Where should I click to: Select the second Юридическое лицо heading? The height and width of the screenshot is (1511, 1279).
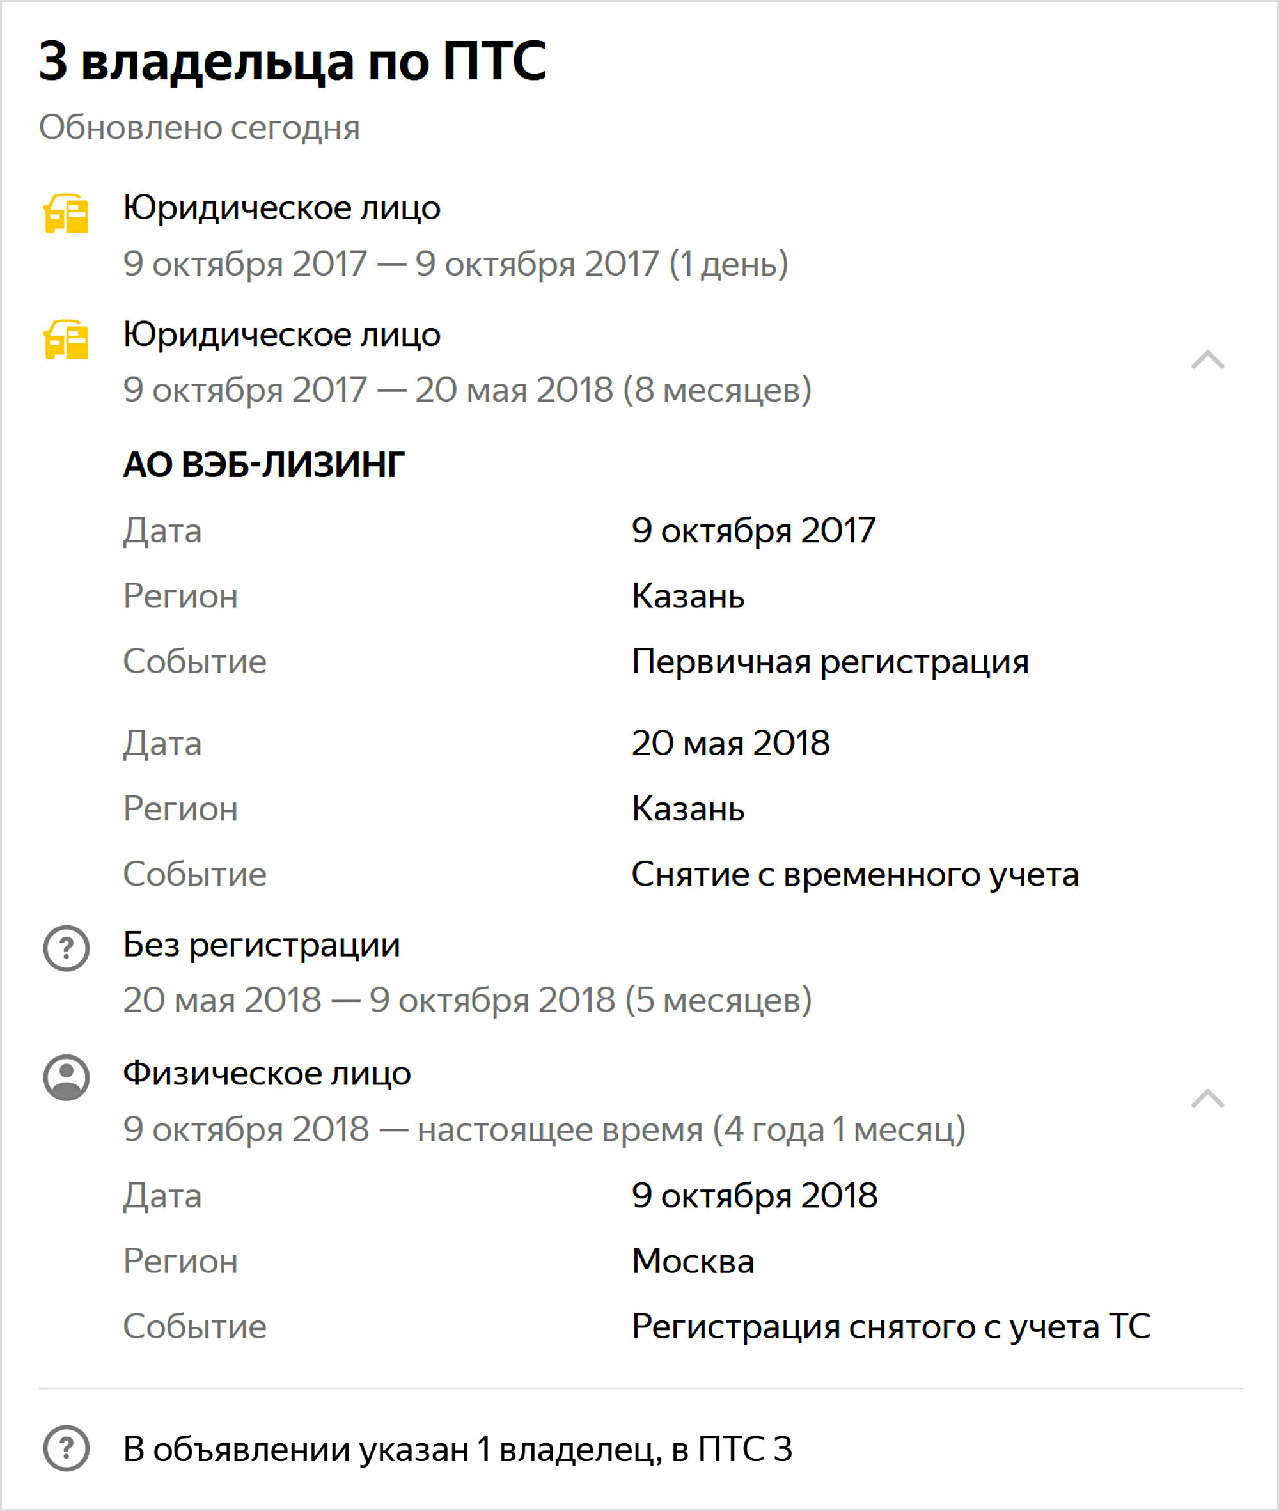[282, 334]
